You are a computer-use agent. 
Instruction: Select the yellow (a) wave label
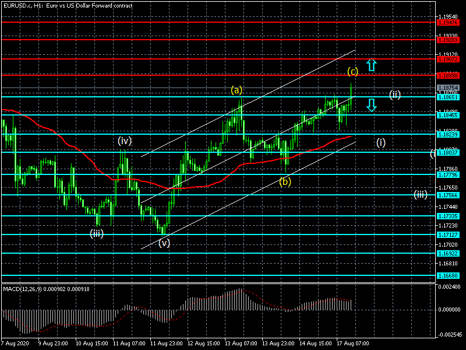pyautogui.click(x=236, y=90)
